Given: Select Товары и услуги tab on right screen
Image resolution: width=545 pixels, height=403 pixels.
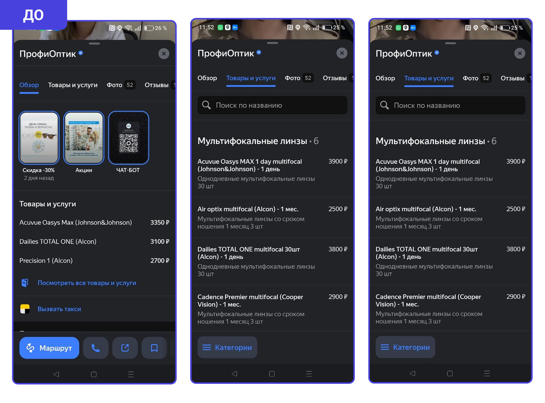Looking at the screenshot, I should [x=429, y=79].
